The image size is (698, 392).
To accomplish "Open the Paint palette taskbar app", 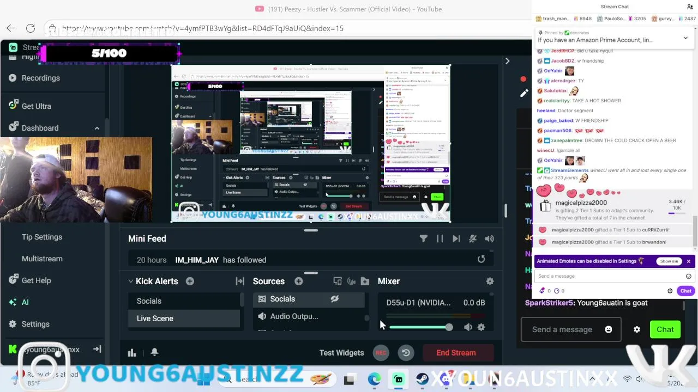I will 321,379.
